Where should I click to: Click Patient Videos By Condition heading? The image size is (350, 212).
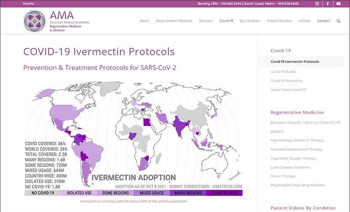[303, 208]
